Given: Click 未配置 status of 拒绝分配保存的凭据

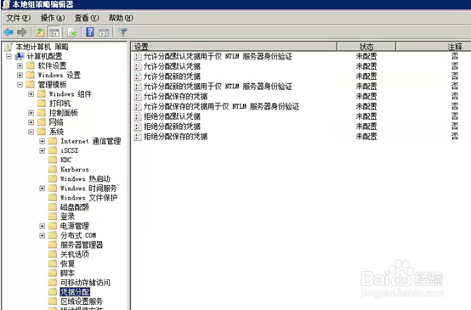Looking at the screenshot, I should click(366, 137).
